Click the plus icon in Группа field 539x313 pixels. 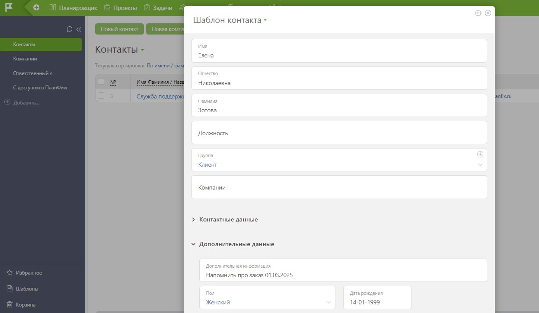pos(480,154)
